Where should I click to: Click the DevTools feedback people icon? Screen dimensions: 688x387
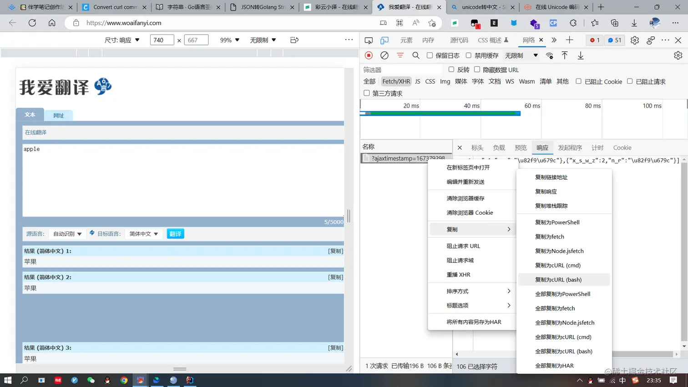click(651, 40)
